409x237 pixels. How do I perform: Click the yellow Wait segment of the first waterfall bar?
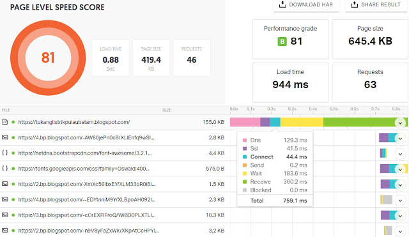click(302, 122)
